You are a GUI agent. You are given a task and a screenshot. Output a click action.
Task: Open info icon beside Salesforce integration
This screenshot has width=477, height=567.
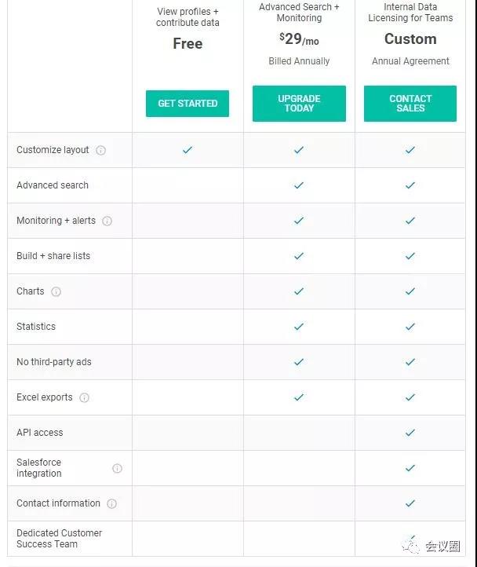(x=117, y=468)
